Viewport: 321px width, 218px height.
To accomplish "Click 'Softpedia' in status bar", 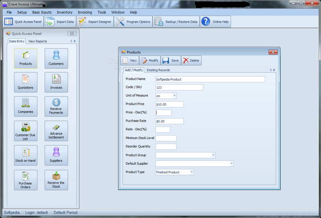I will pyautogui.click(x=12, y=213).
